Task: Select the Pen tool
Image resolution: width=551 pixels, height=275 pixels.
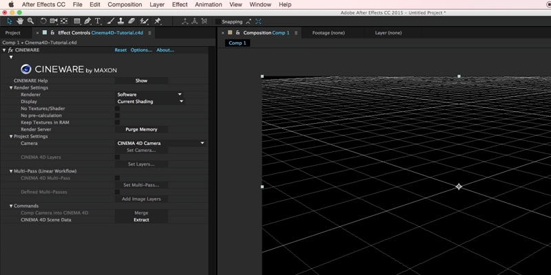Action: tap(87, 21)
